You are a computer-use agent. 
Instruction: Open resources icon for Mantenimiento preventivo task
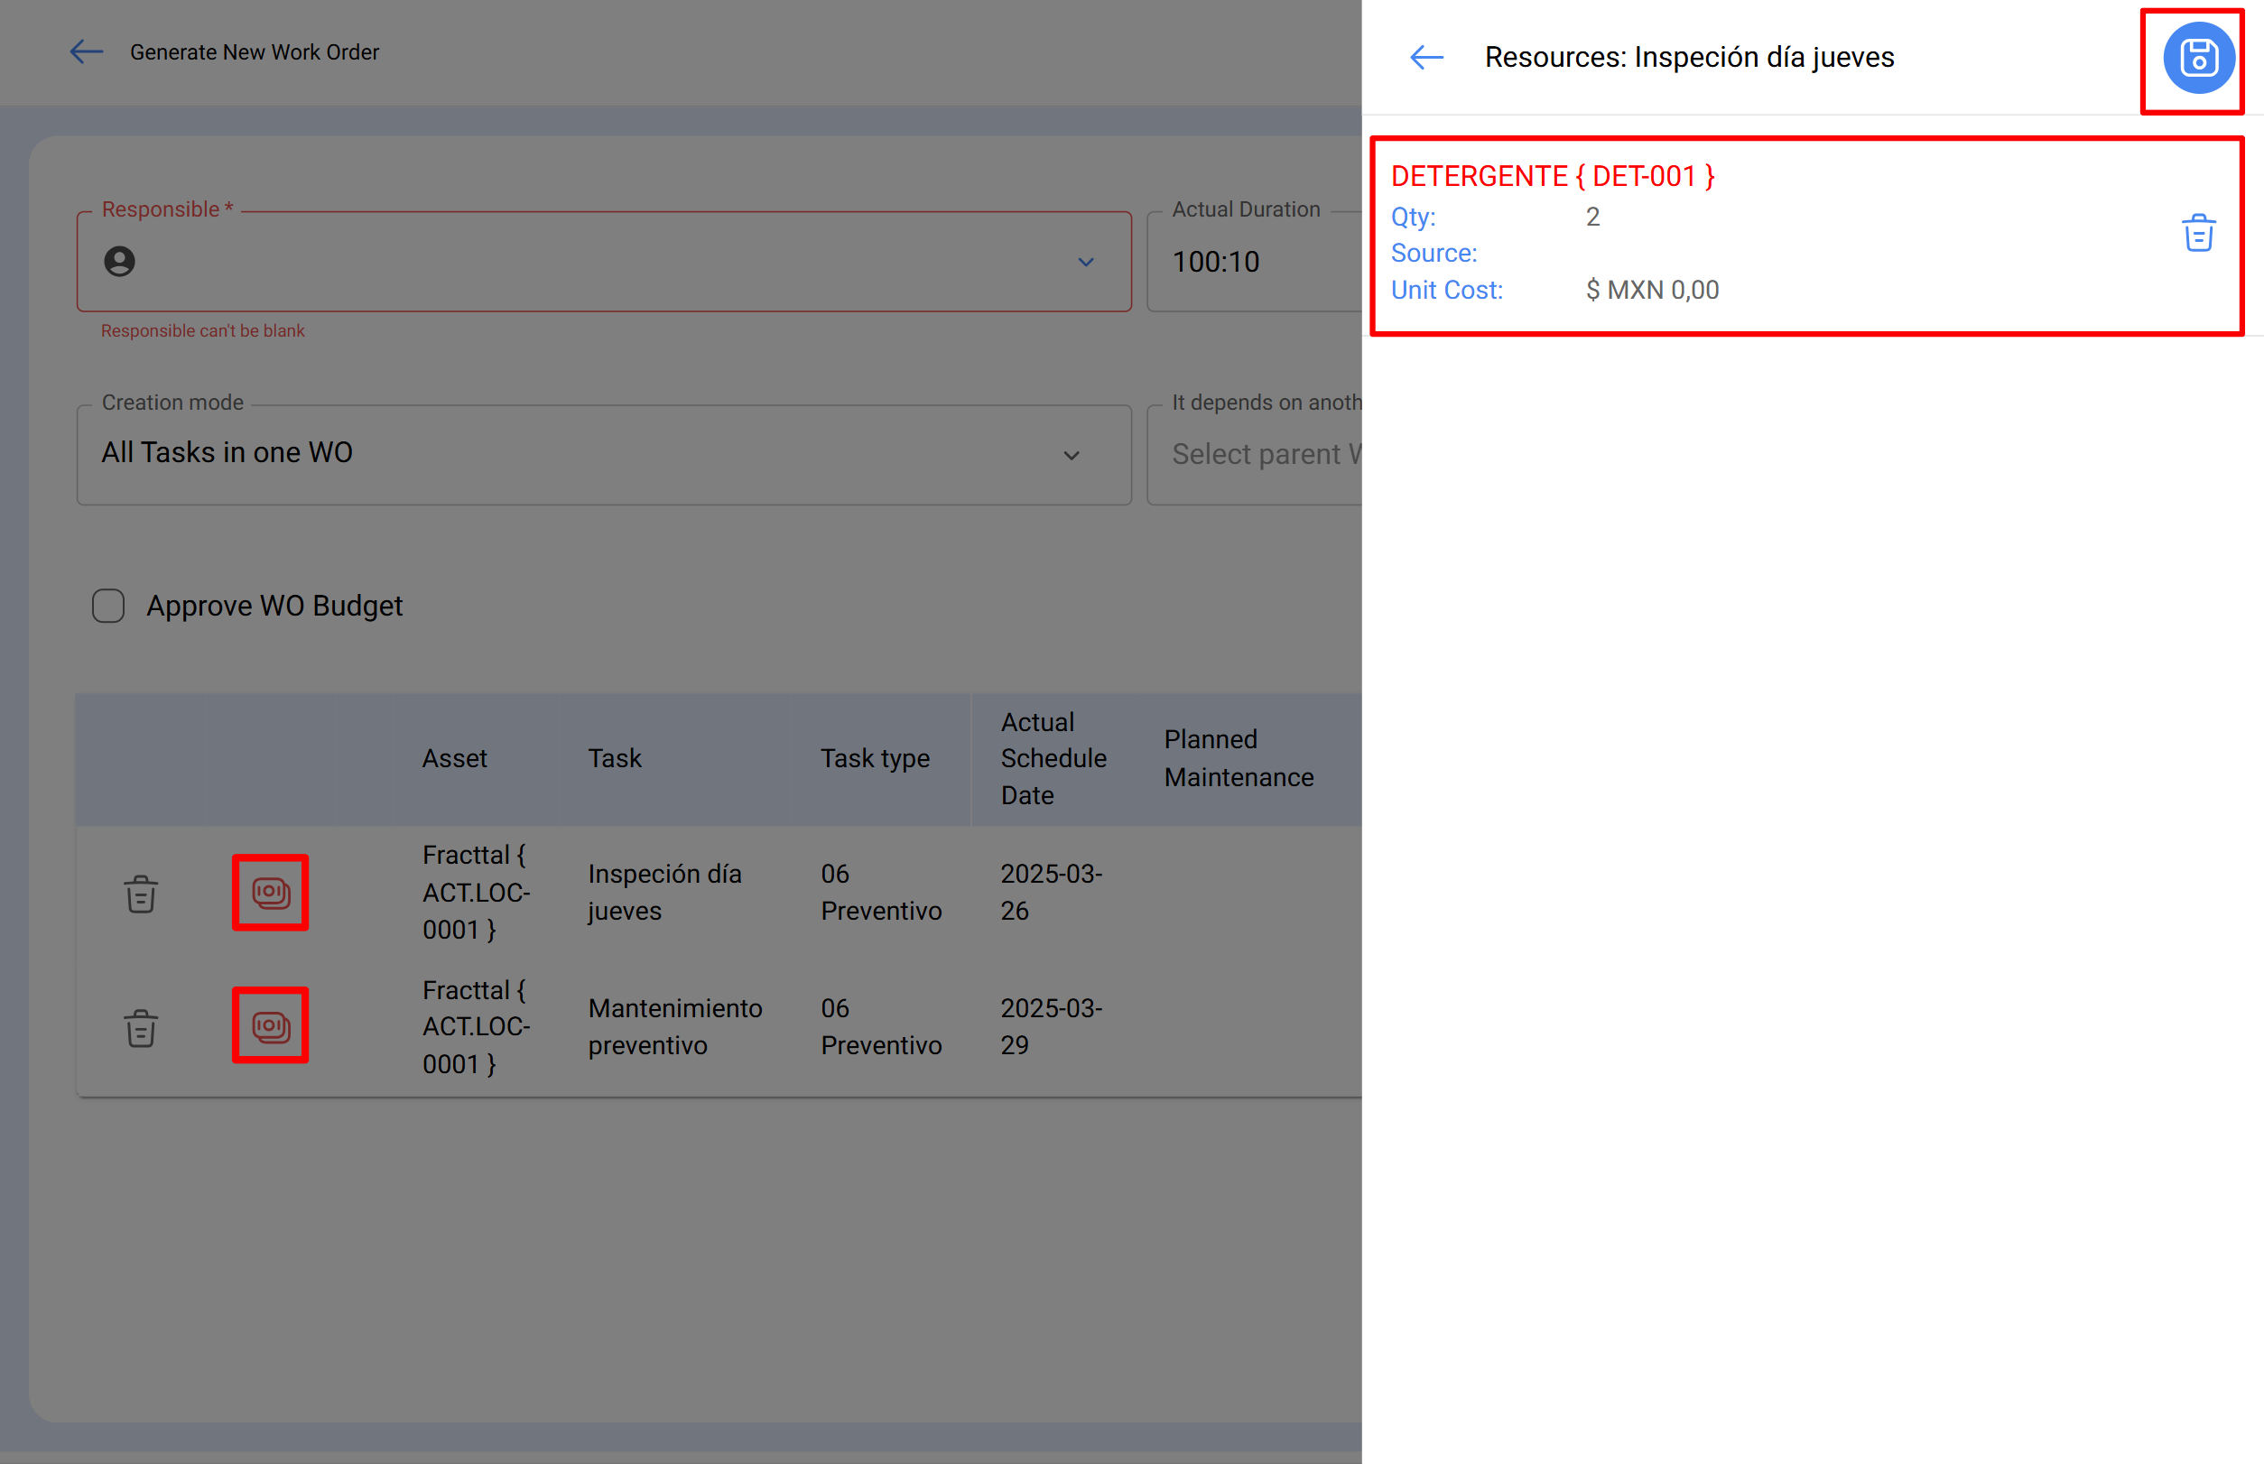click(270, 1025)
